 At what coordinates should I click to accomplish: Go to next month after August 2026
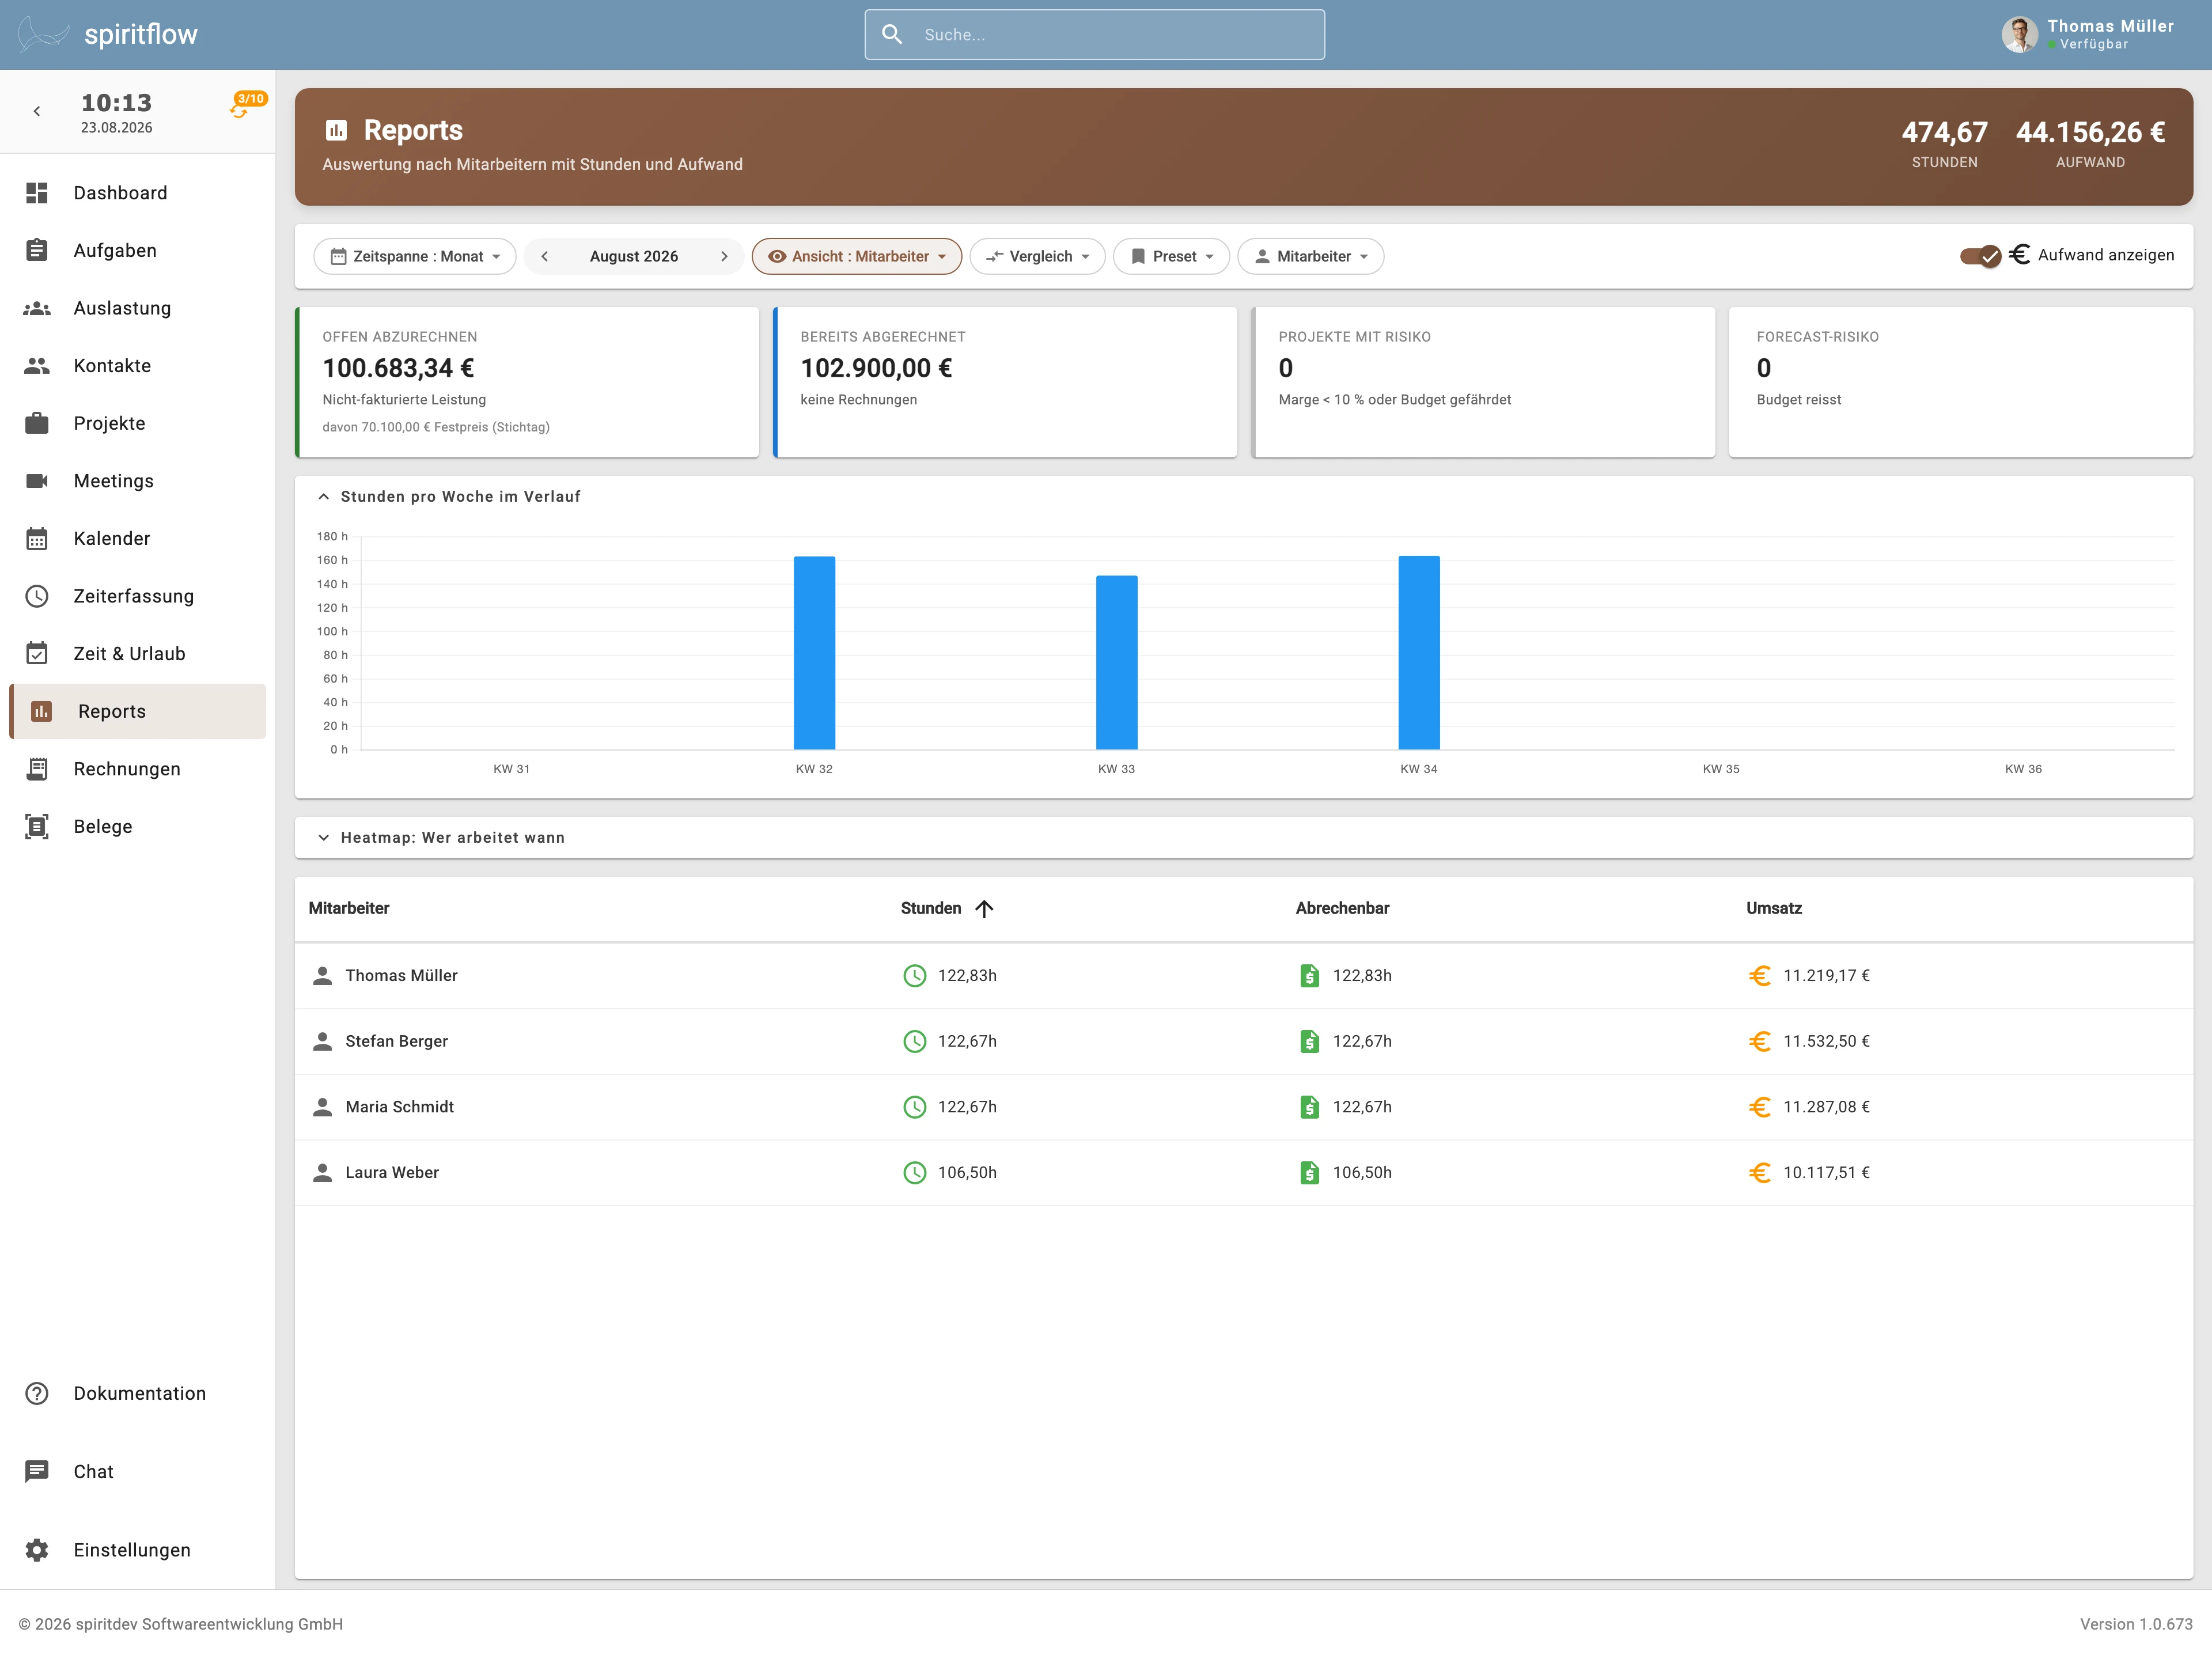coord(724,256)
